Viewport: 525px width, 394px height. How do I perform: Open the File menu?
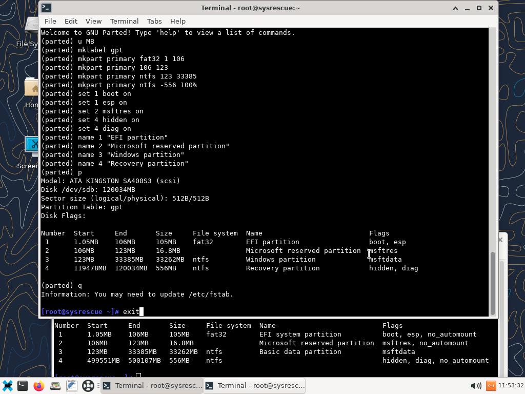tap(50, 21)
